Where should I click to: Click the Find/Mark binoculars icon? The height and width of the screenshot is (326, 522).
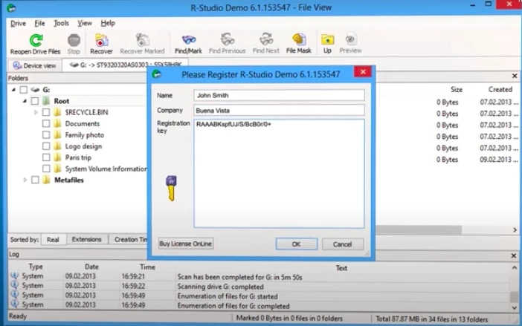coord(190,40)
